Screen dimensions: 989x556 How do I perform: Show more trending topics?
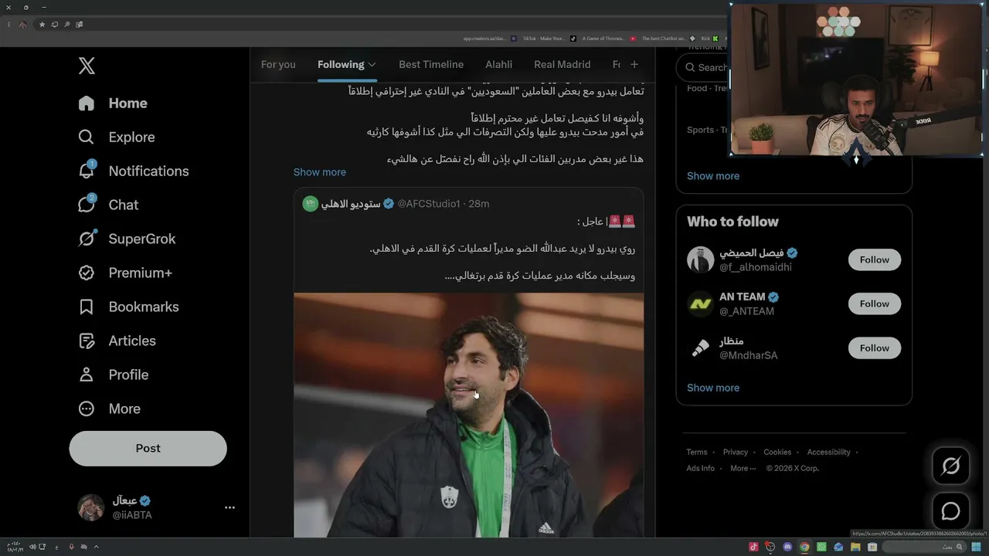tap(713, 176)
